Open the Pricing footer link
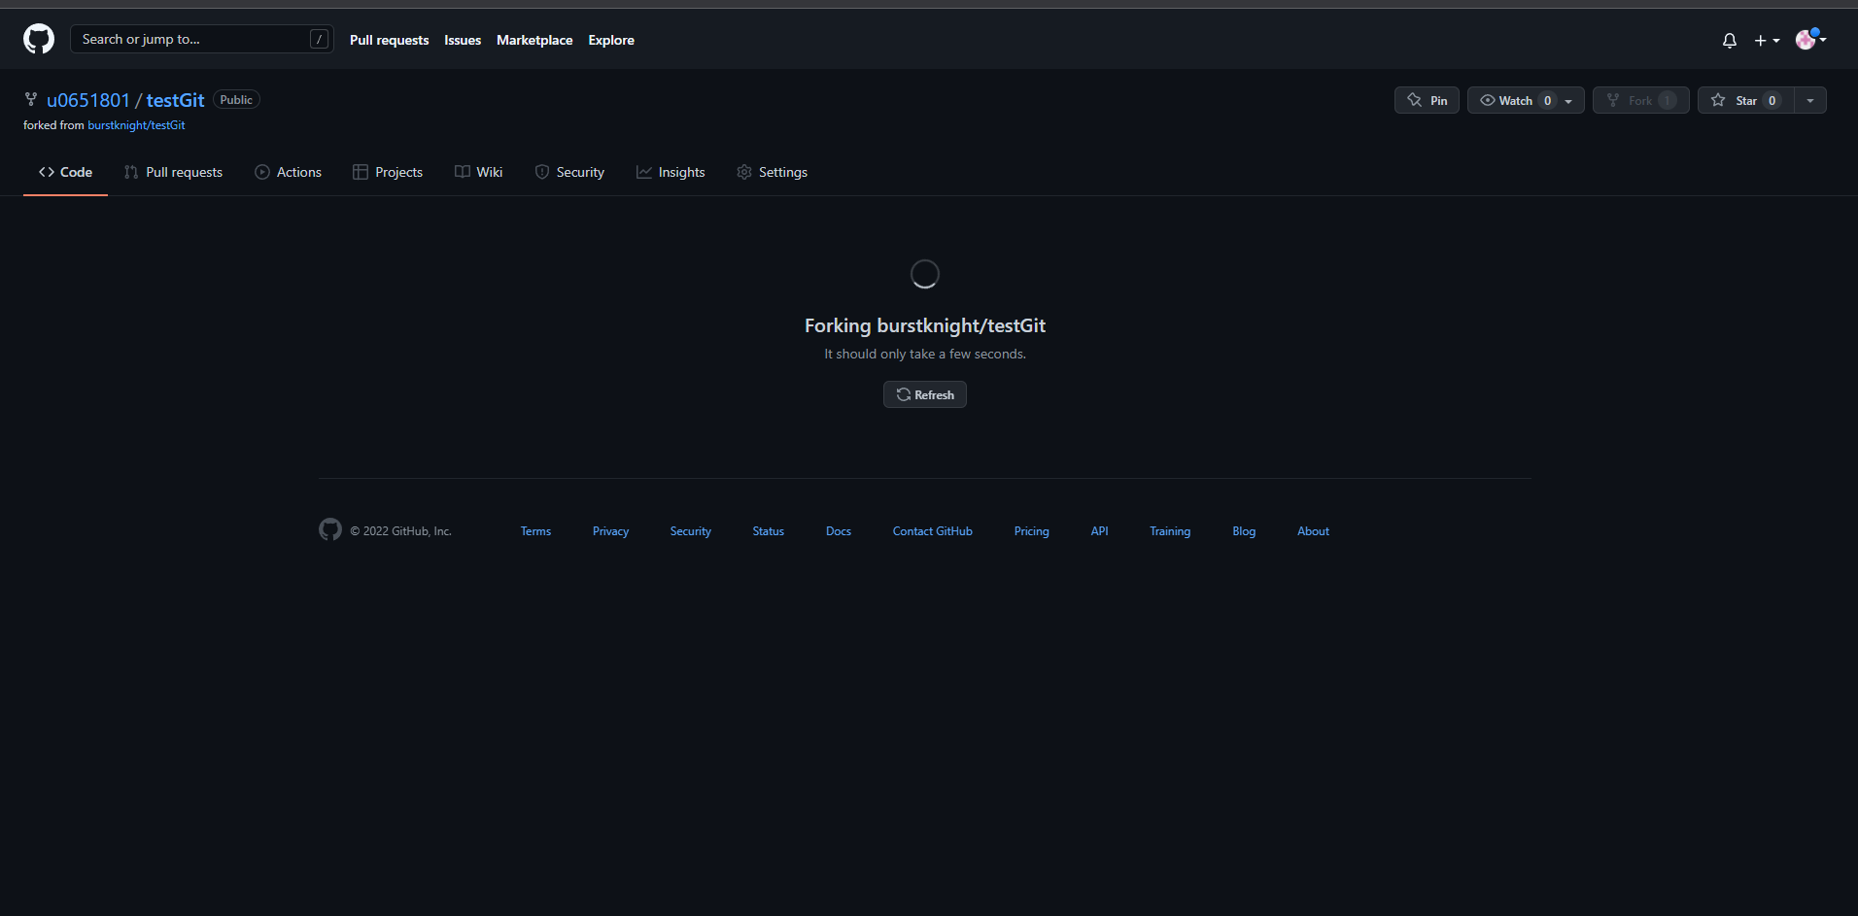 click(1032, 531)
